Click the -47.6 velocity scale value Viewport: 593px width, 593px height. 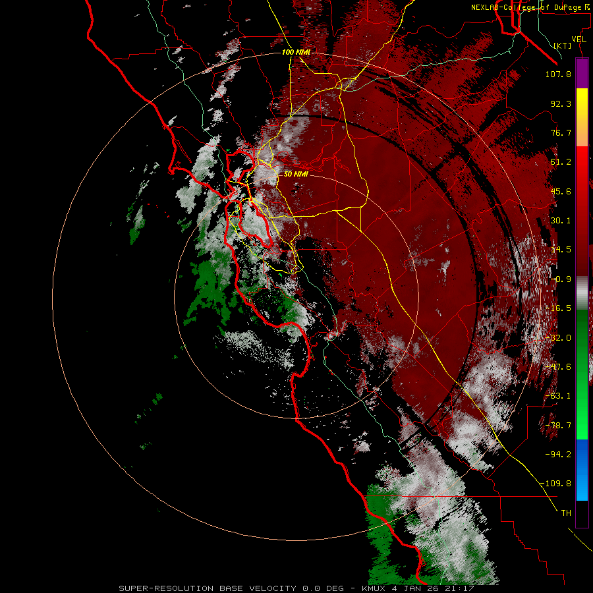point(558,367)
